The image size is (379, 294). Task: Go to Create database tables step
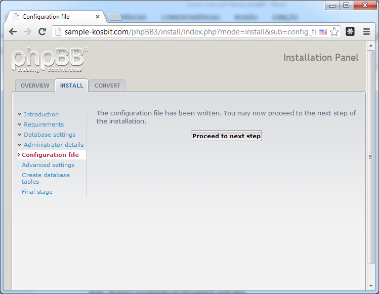pos(46,178)
